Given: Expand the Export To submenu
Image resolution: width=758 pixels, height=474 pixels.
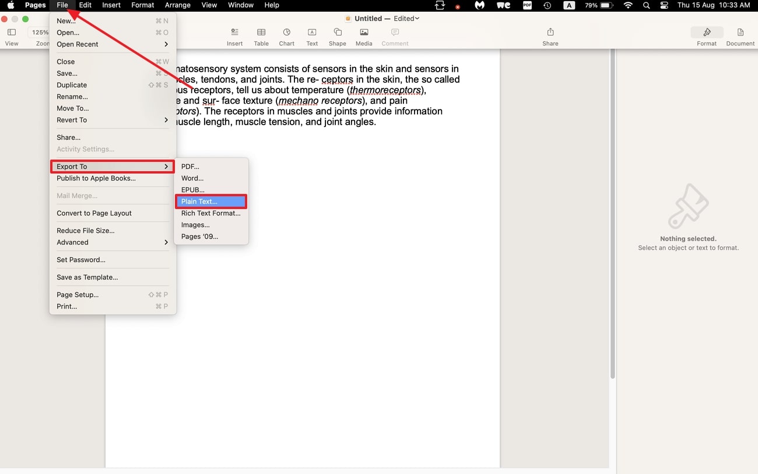Looking at the screenshot, I should click(113, 167).
